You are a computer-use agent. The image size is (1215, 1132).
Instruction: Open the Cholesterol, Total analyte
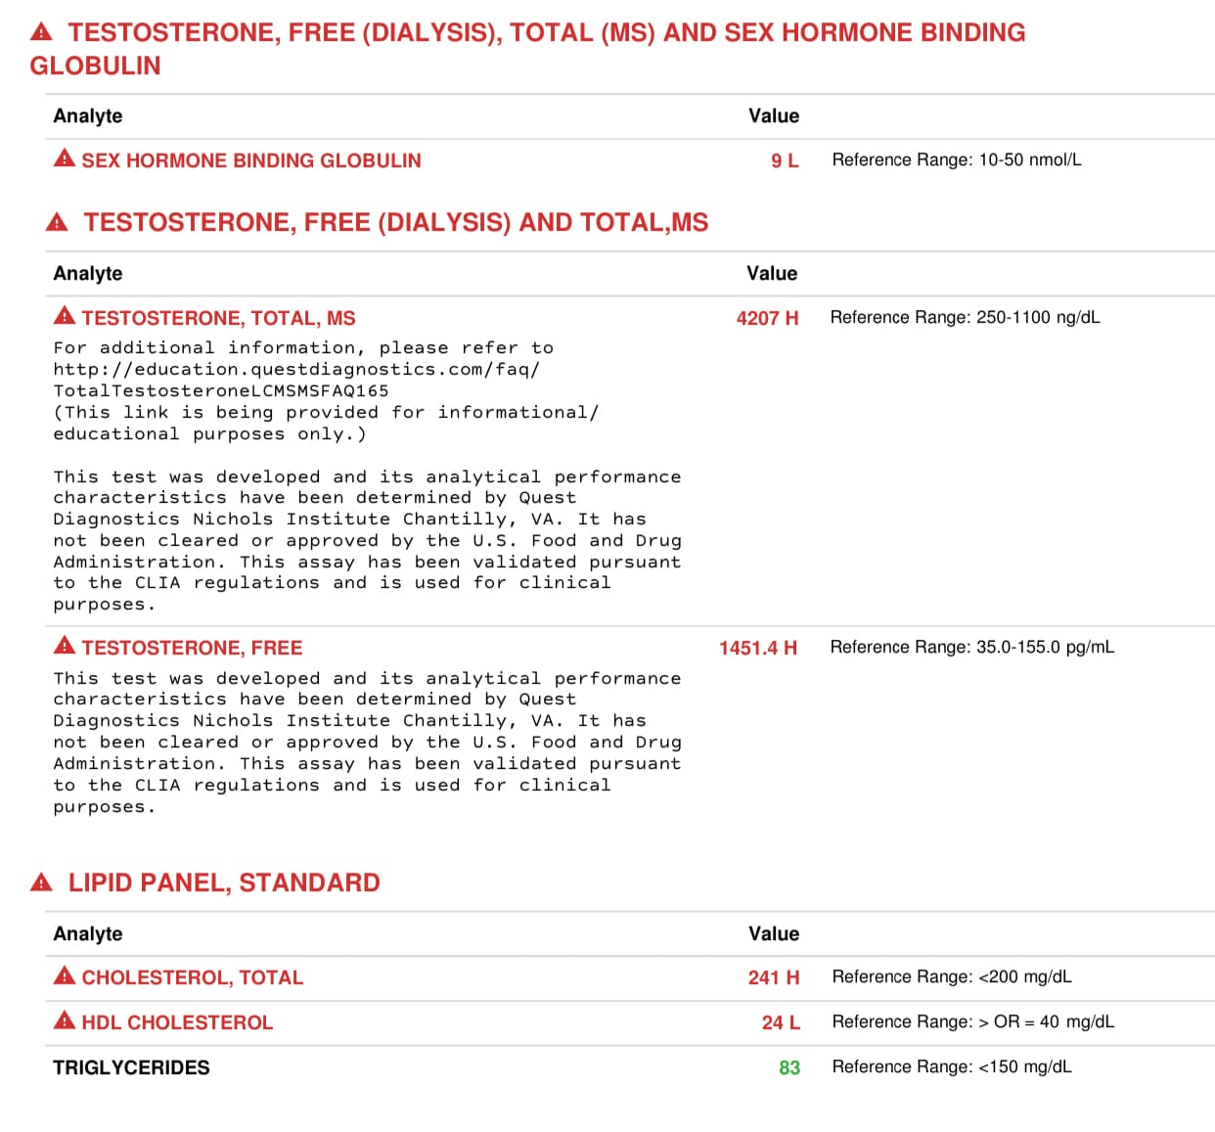click(x=192, y=977)
